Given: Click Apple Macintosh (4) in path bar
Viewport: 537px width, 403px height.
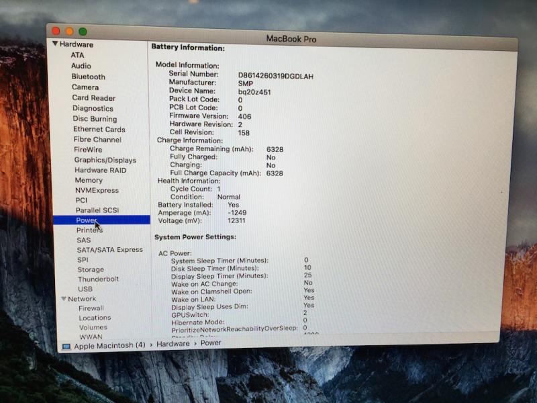Looking at the screenshot, I should [x=109, y=346].
